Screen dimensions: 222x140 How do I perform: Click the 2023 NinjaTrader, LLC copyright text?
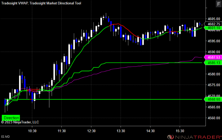(20, 122)
